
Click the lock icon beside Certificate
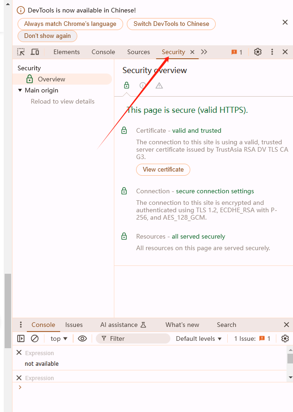tap(124, 130)
